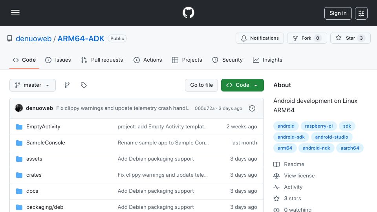Click the Notifications bell button

[x=260, y=38]
